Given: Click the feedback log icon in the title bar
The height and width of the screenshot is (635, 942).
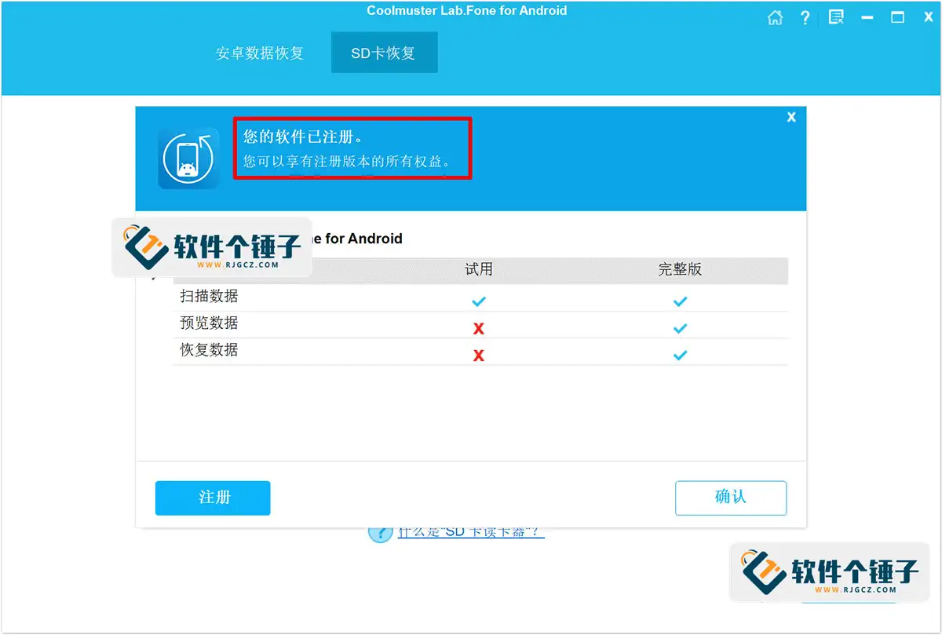Looking at the screenshot, I should (x=836, y=17).
